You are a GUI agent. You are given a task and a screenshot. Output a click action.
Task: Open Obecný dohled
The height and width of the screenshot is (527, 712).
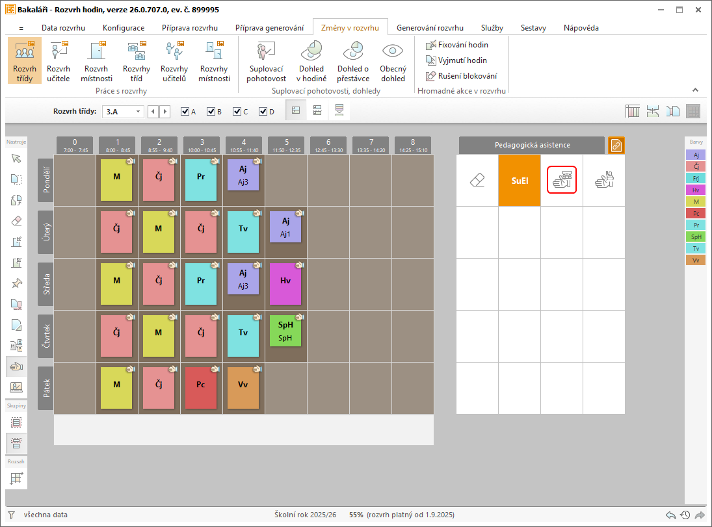click(x=393, y=61)
